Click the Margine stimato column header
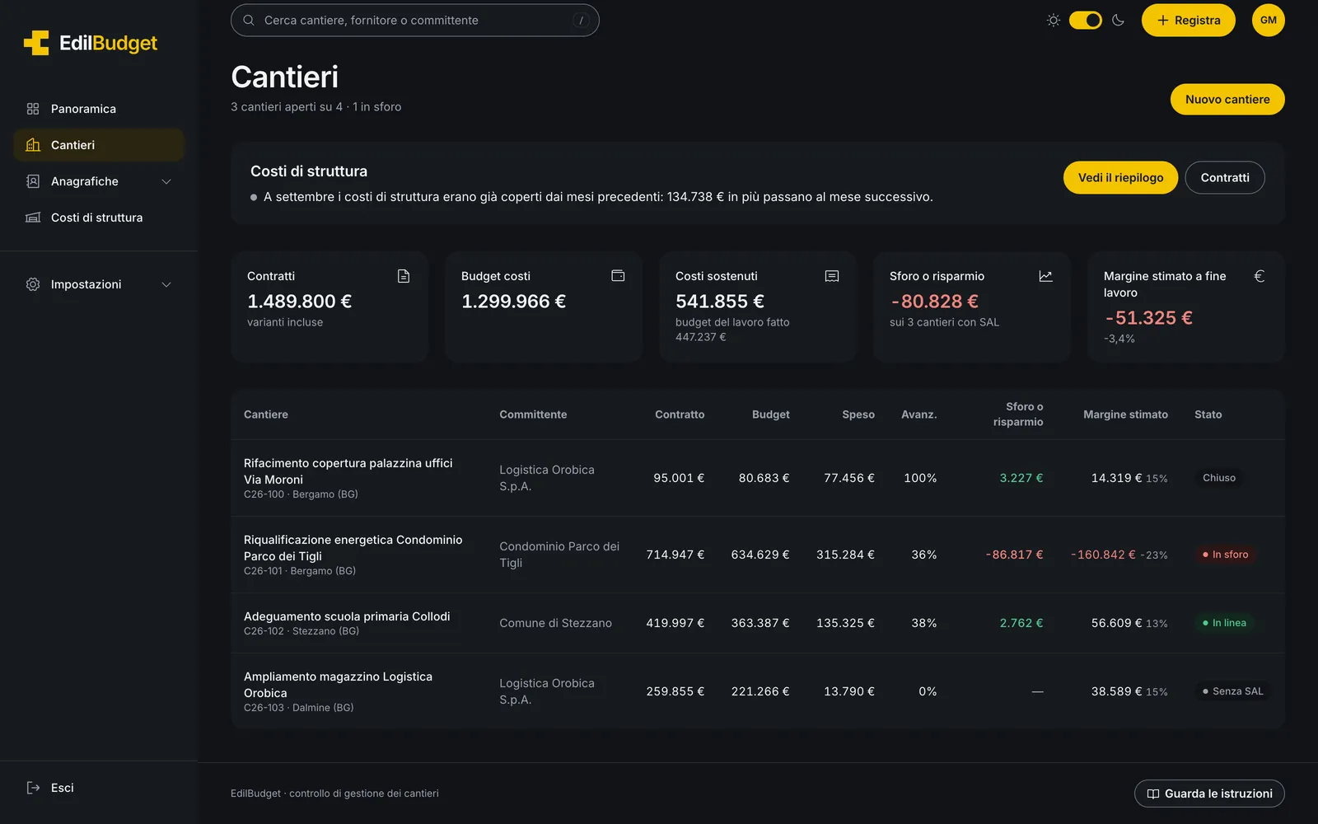1318x824 pixels. (x=1125, y=414)
